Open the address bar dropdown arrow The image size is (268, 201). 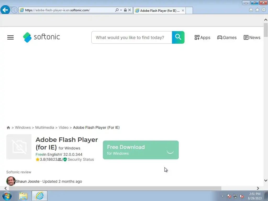click(x=121, y=10)
